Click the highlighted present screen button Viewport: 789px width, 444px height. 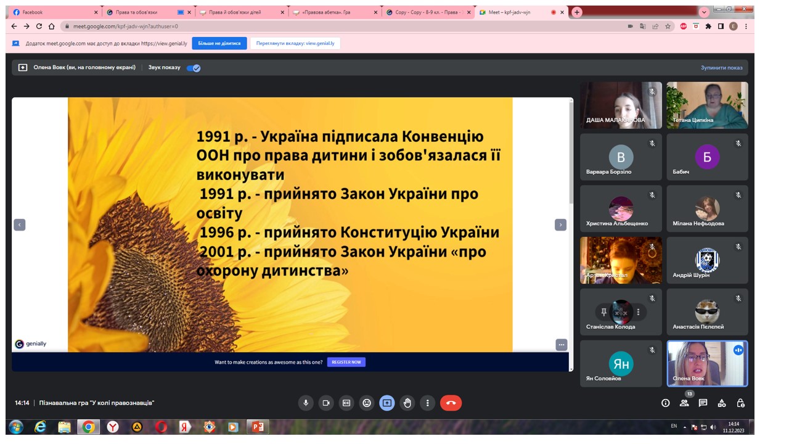[387, 403]
